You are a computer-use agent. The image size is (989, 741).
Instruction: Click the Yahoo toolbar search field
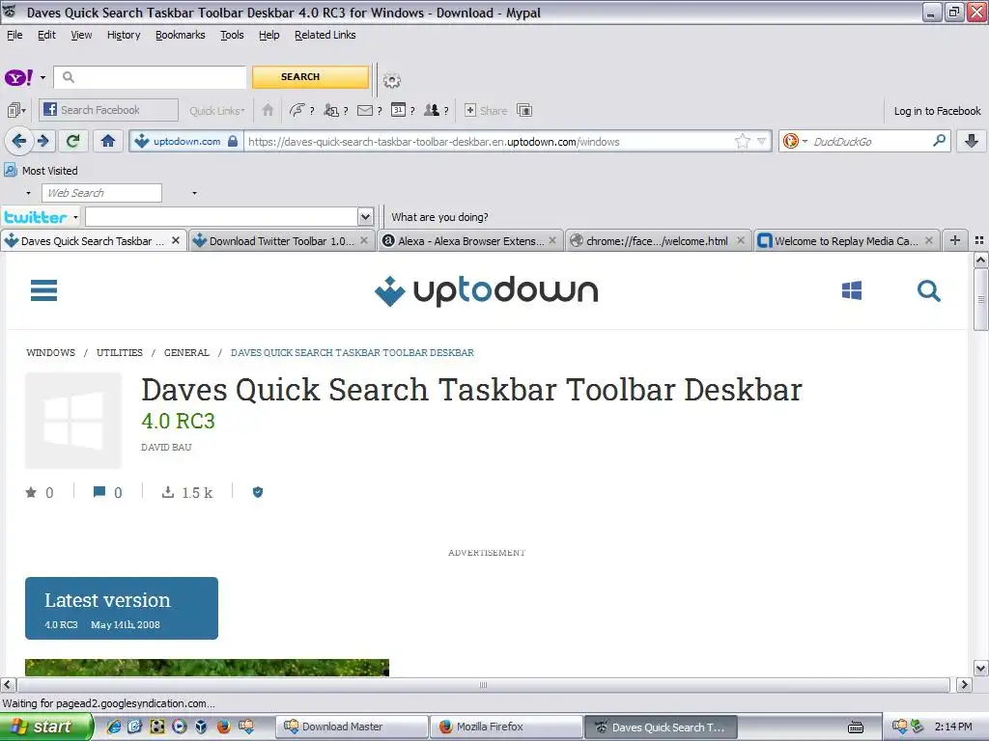150,77
